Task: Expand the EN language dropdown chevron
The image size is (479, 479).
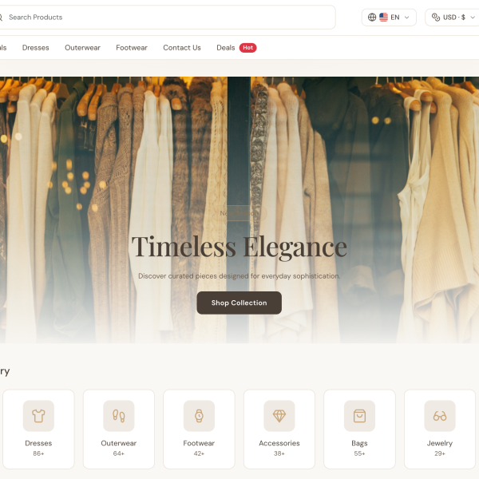Action: click(407, 18)
